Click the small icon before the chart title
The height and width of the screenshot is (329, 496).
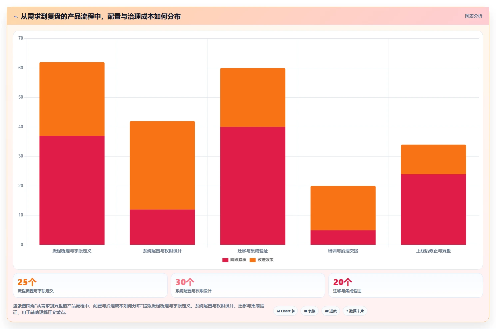click(16, 17)
